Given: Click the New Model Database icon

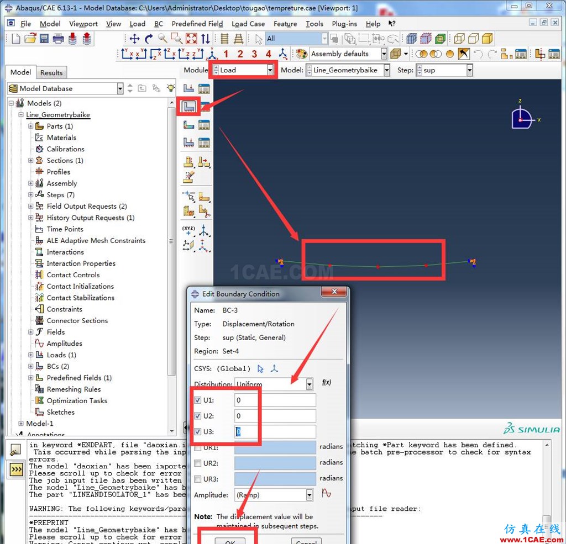Looking at the screenshot, I should click(16, 38).
